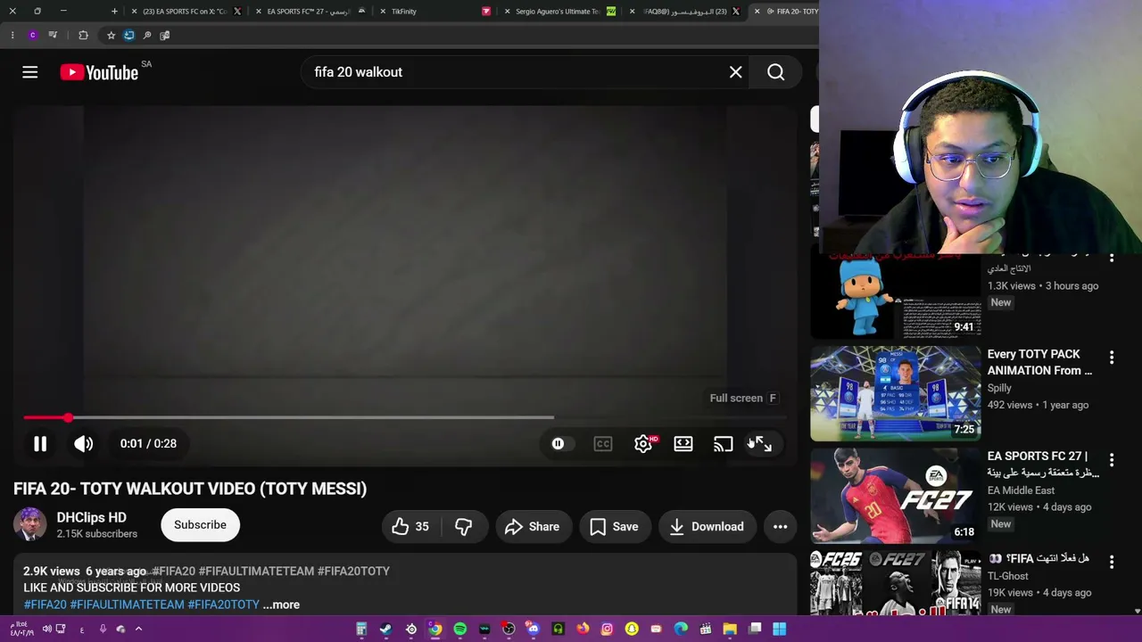Go to YouTube home via the logo
The height and width of the screenshot is (642, 1142).
click(99, 72)
